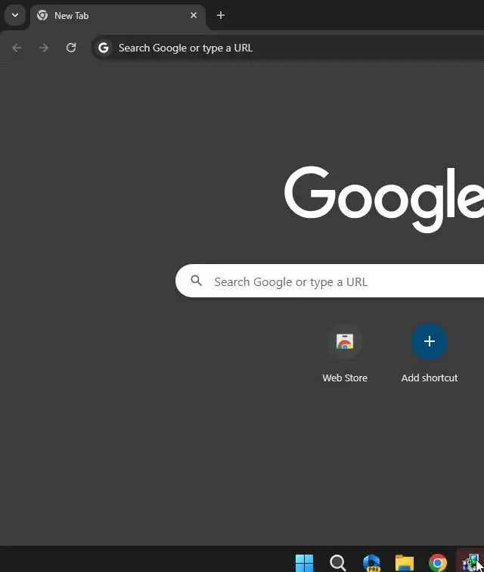Launch Copilot preview from taskbar
The height and width of the screenshot is (572, 484).
[x=371, y=562]
